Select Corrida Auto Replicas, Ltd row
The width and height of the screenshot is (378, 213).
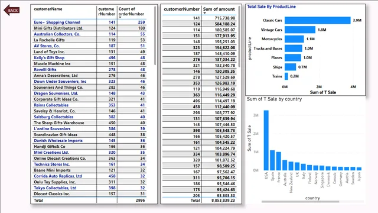pos(89,176)
